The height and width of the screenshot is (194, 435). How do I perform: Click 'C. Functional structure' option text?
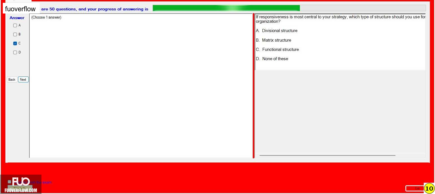click(x=277, y=49)
